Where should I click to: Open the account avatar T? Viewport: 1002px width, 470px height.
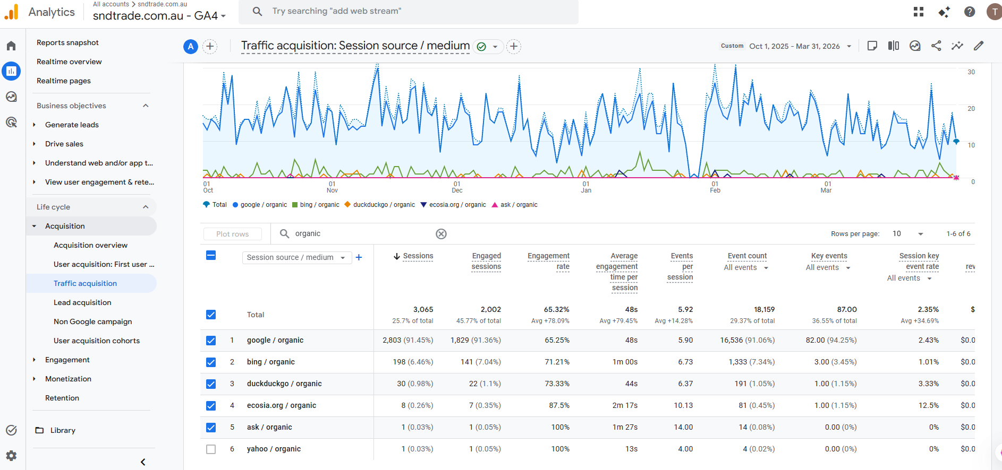[995, 12]
